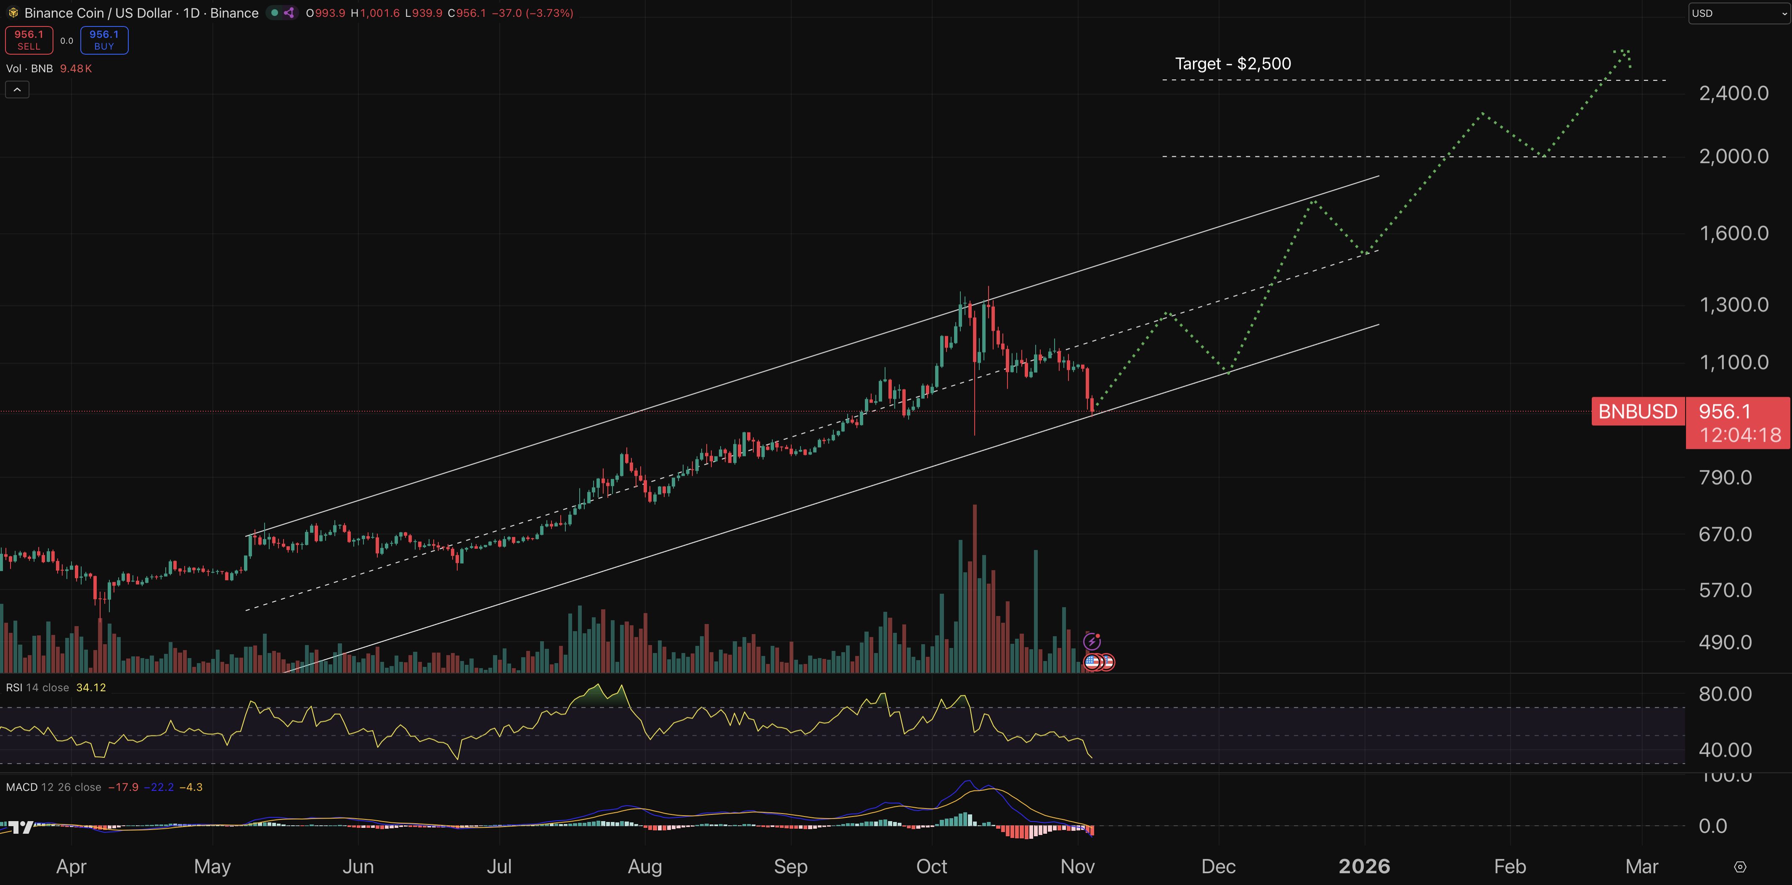Click the TradingView watermark logo in MACD pane
This screenshot has height=885, width=1792.
(x=21, y=827)
